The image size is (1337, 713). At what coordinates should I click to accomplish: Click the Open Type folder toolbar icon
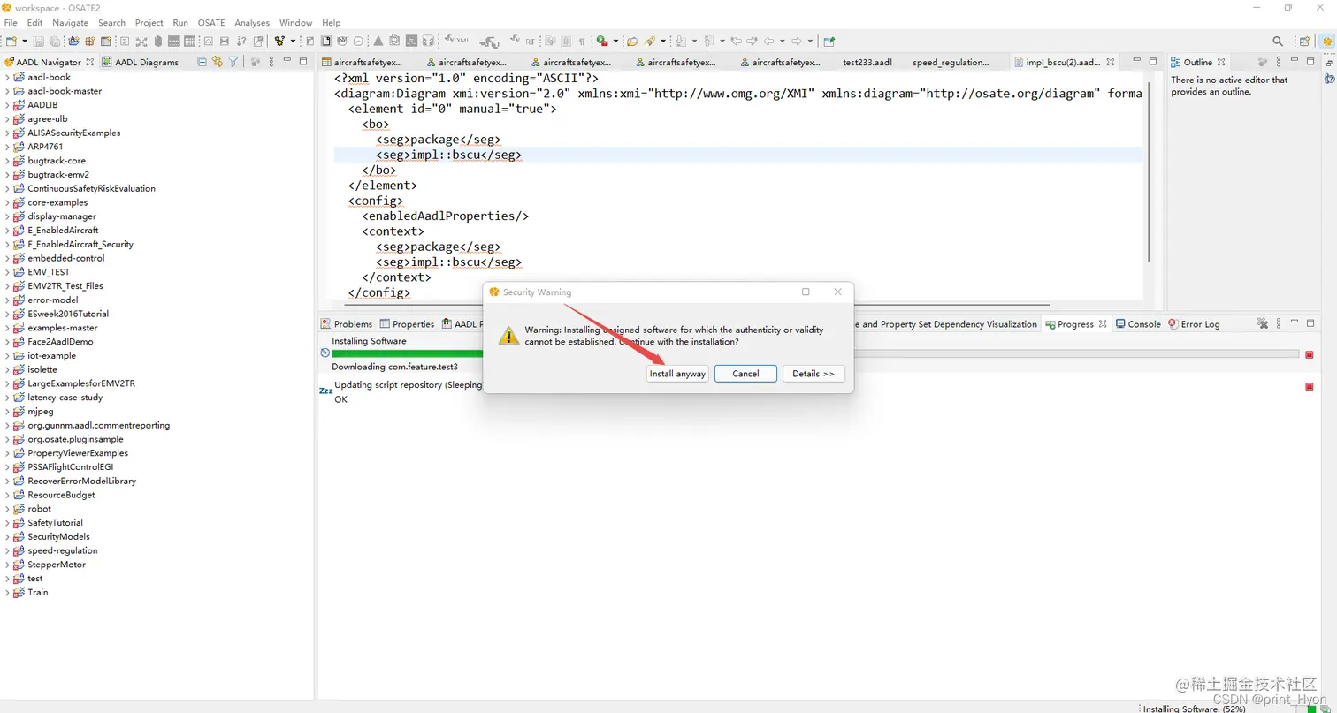[x=631, y=41]
